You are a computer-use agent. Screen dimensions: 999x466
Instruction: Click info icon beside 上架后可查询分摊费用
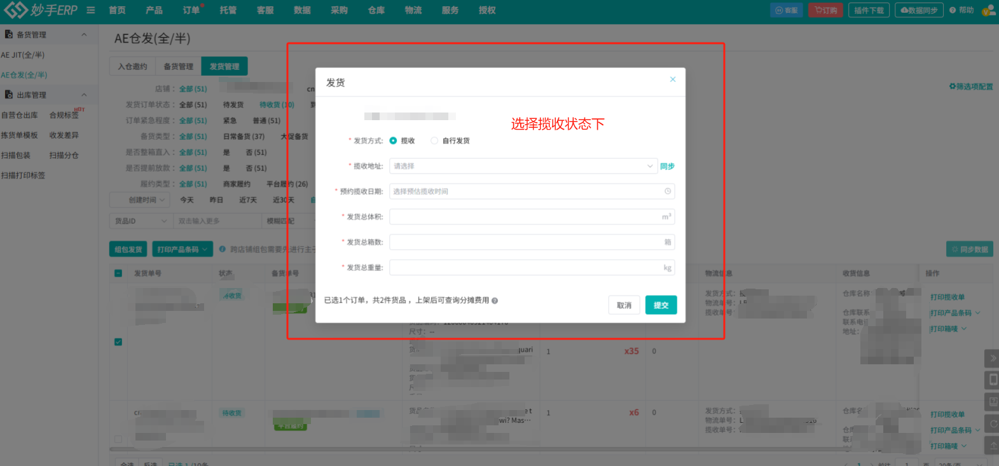coord(495,301)
